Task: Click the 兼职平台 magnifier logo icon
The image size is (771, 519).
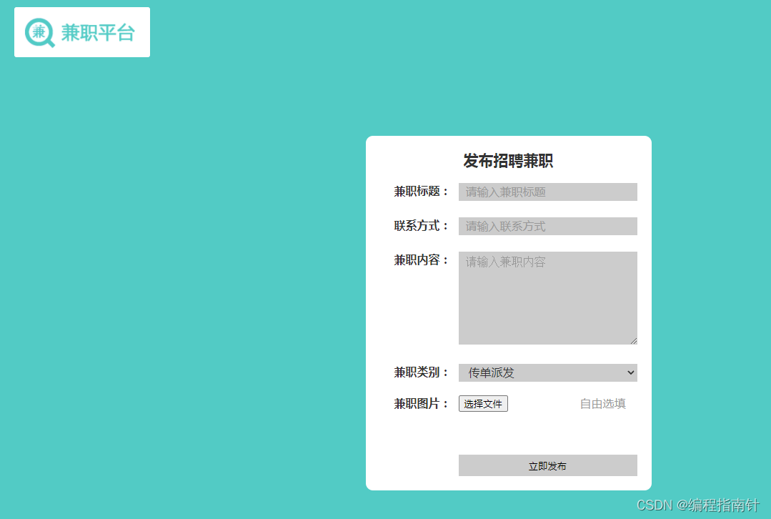Action: pyautogui.click(x=39, y=33)
